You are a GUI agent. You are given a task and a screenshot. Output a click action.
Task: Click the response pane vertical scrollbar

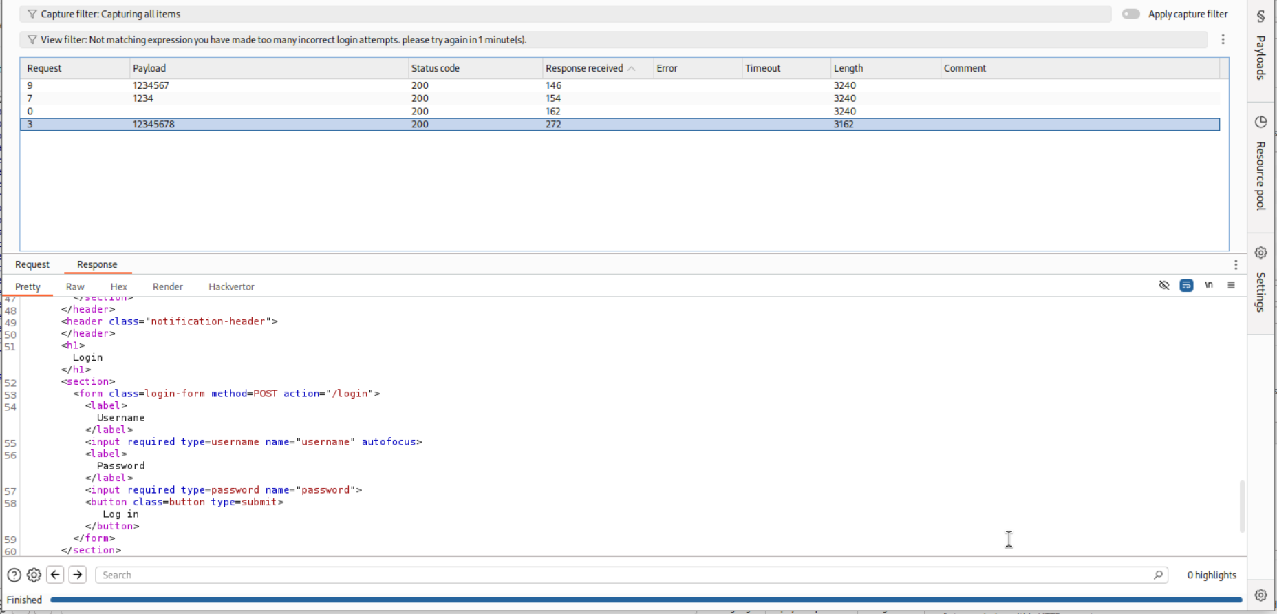(1242, 506)
